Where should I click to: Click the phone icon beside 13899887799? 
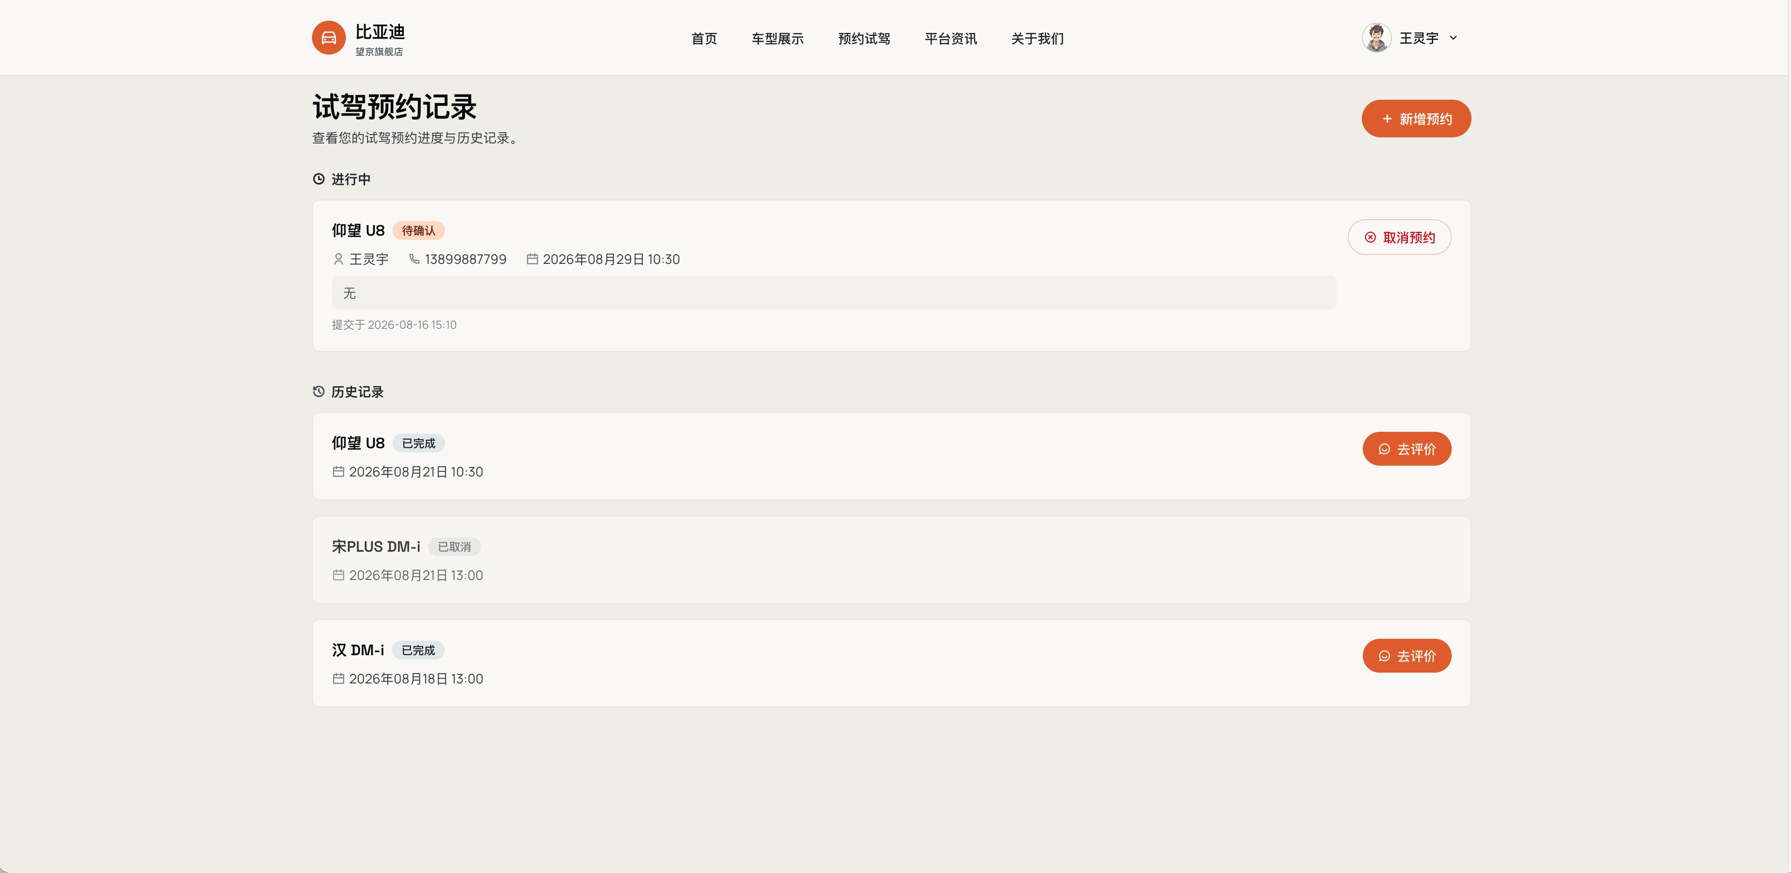415,259
